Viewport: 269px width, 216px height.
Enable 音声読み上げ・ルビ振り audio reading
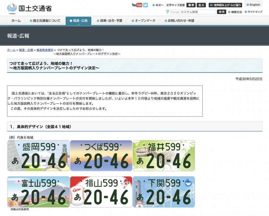(x=225, y=5)
